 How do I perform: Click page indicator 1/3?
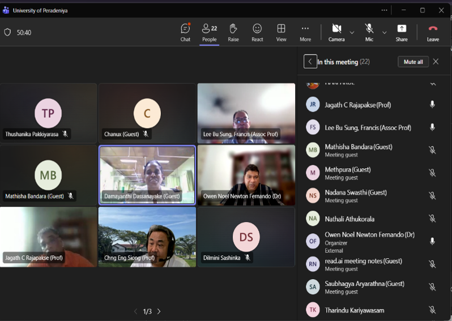pos(147,311)
